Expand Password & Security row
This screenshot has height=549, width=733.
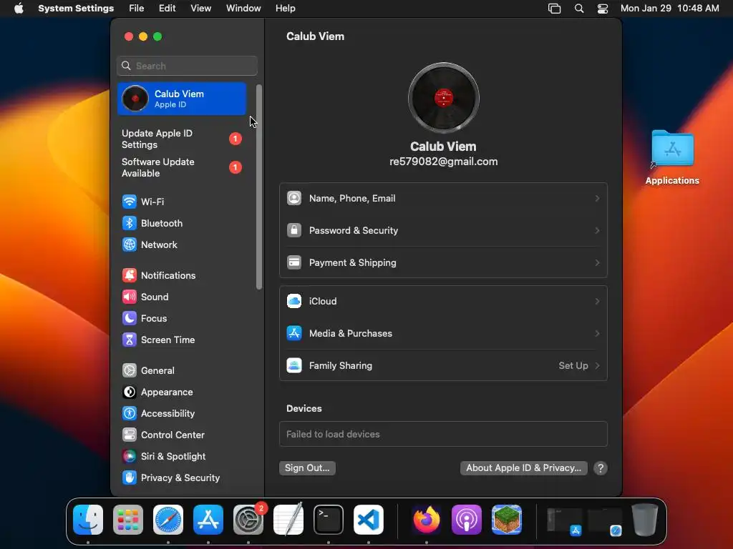tap(444, 231)
